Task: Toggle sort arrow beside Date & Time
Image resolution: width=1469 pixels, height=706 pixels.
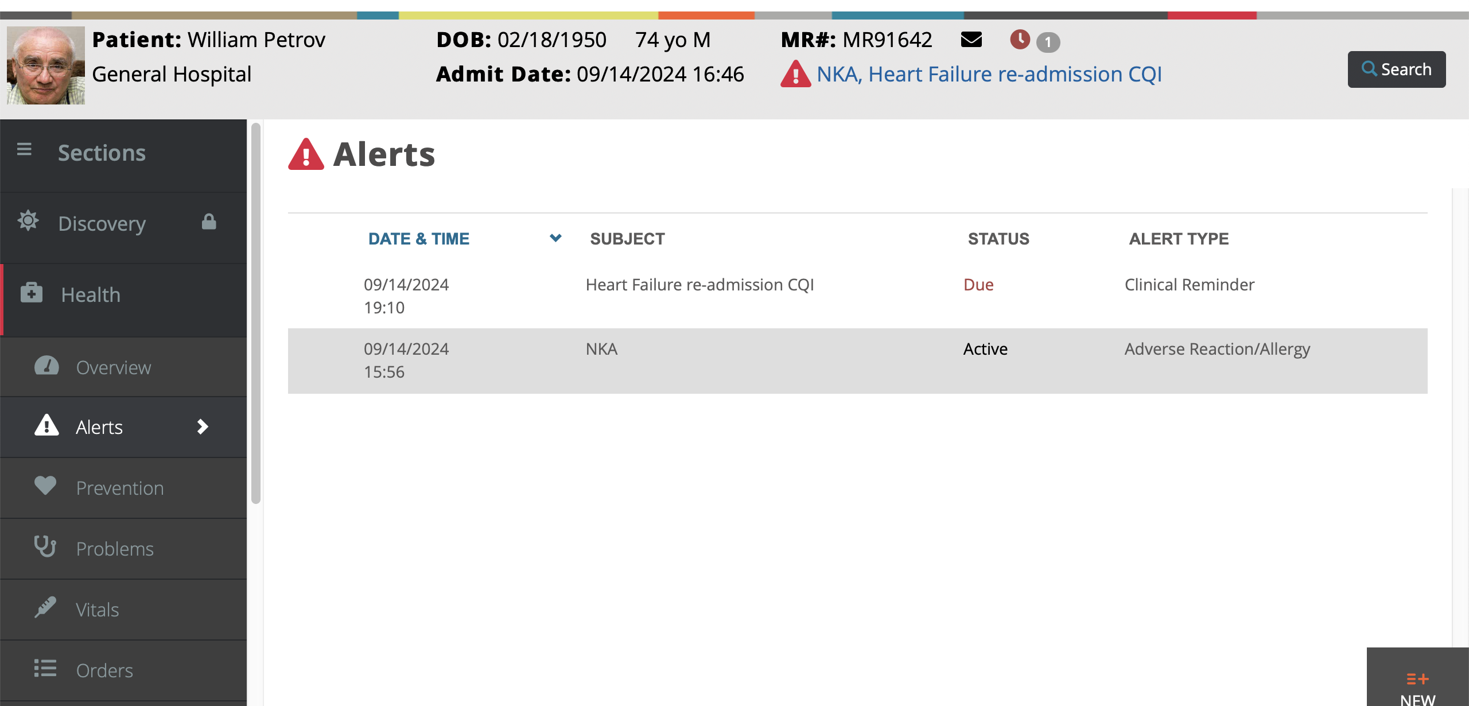Action: tap(555, 238)
